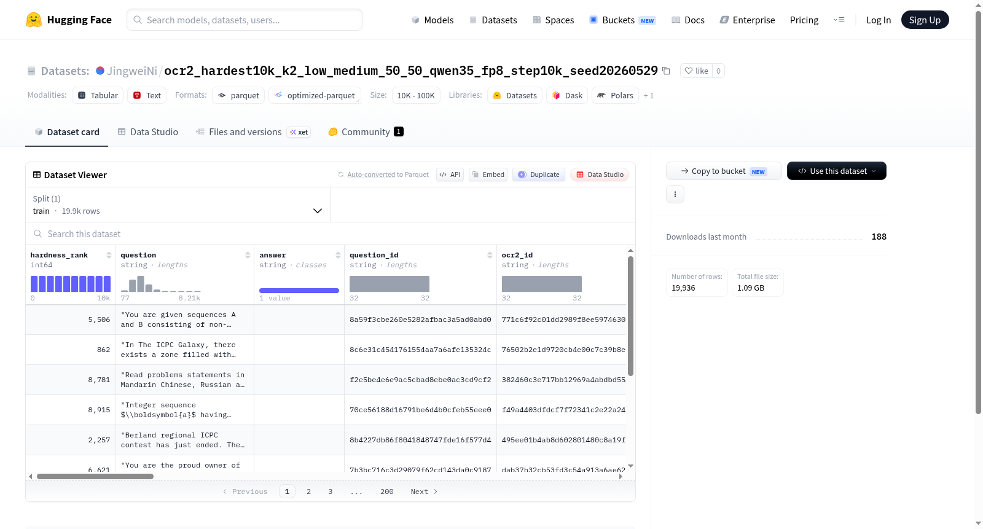This screenshot has width=983, height=529.
Task: Sort the question column
Action: [x=248, y=255]
